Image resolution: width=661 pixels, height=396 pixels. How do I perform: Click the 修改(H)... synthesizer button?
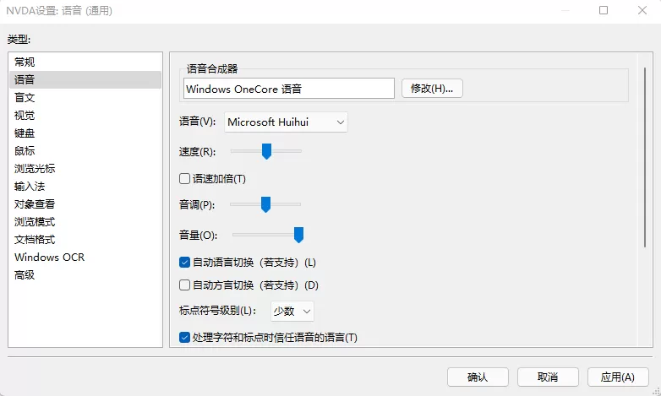432,88
